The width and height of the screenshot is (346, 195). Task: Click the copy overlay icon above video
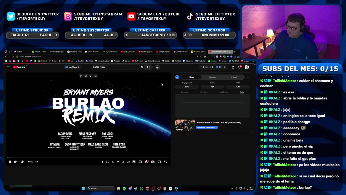[x=81, y=76]
